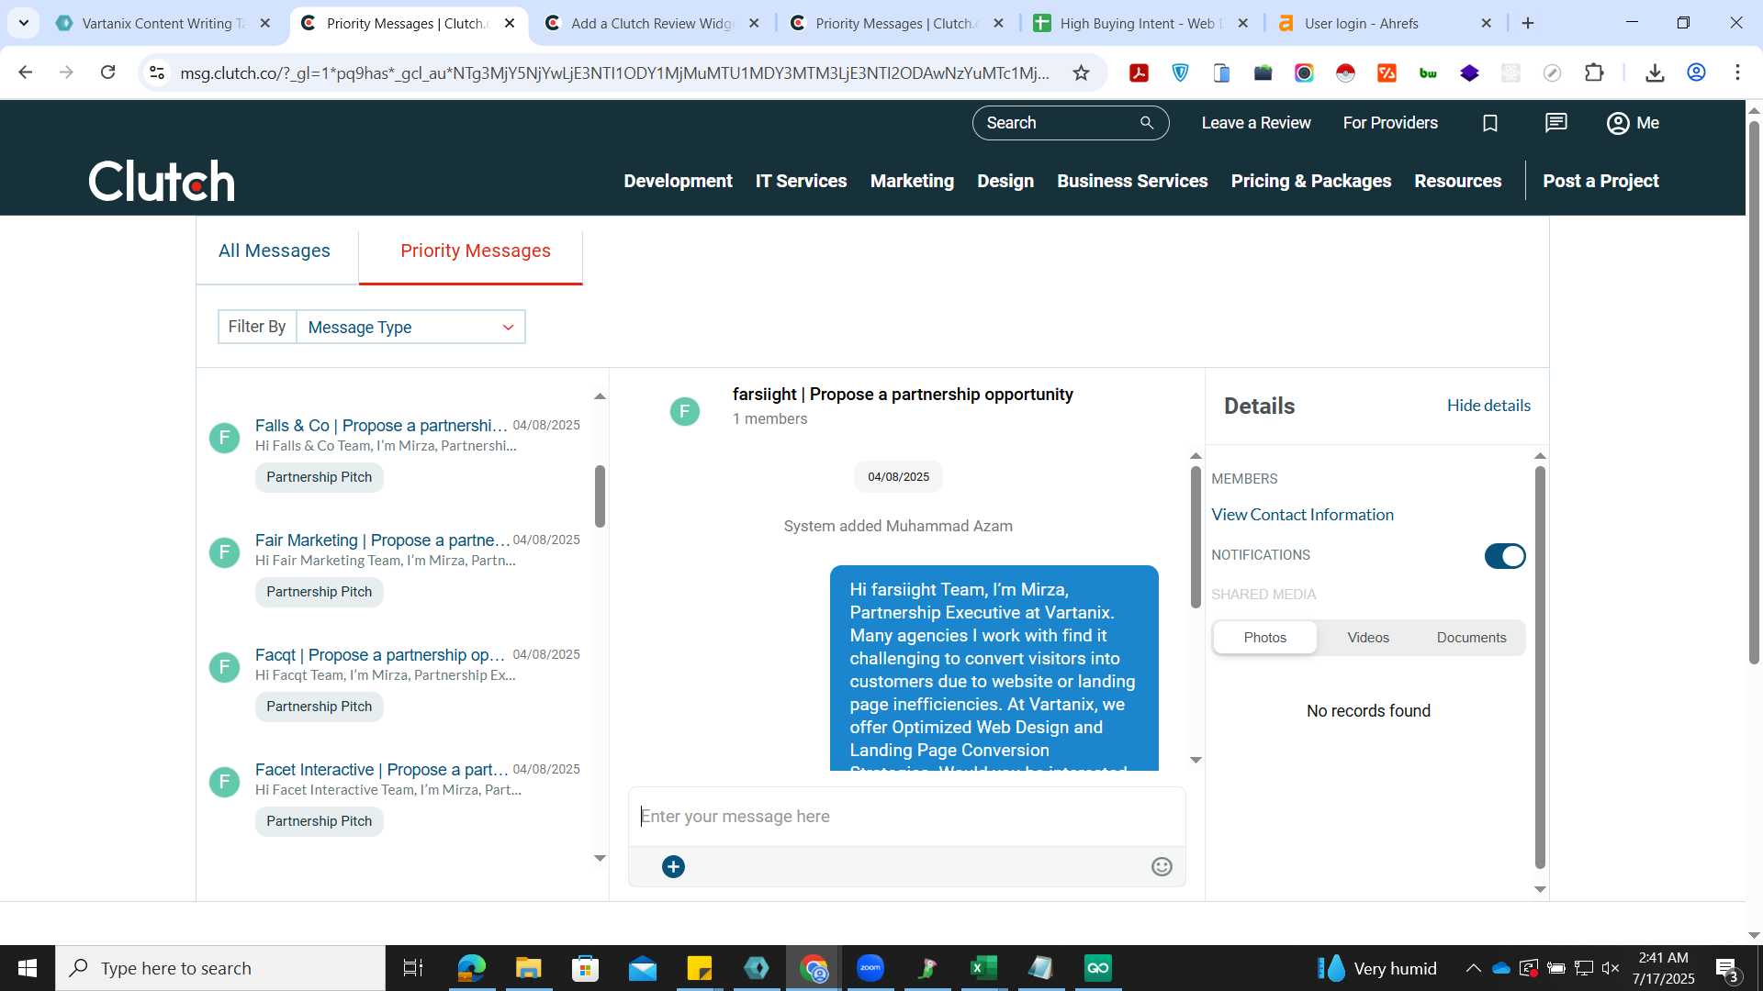Open the Development menu

pyautogui.click(x=678, y=181)
